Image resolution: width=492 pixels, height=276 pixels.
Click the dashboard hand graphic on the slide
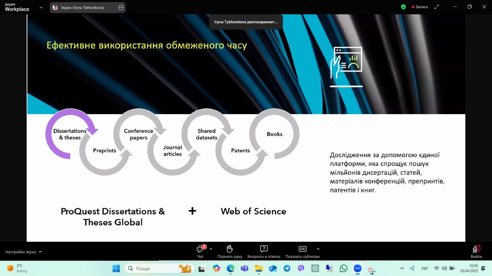coord(346,67)
